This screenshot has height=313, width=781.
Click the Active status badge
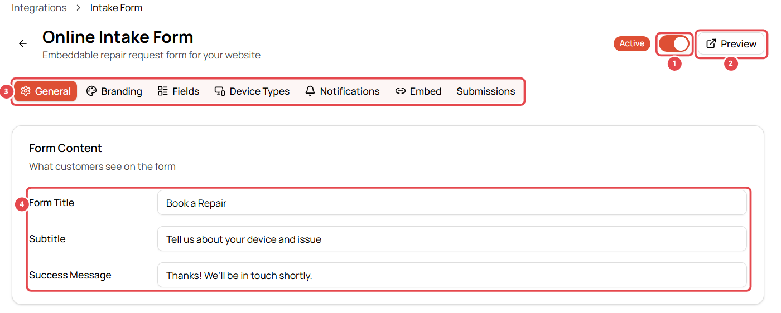tap(632, 43)
